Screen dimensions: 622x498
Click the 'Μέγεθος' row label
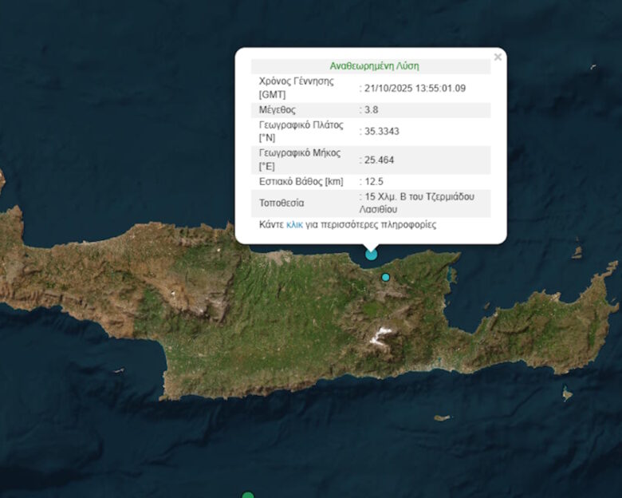point(277,109)
